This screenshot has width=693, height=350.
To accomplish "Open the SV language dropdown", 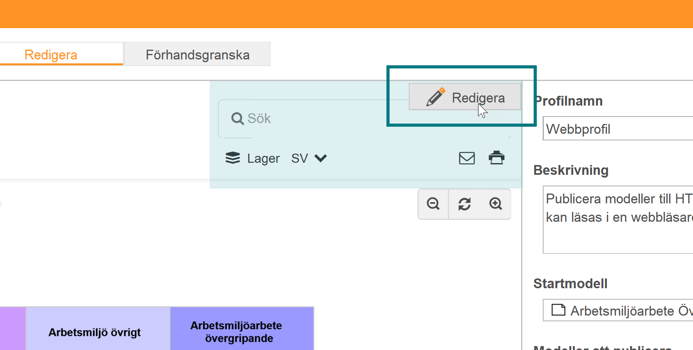I will (309, 158).
